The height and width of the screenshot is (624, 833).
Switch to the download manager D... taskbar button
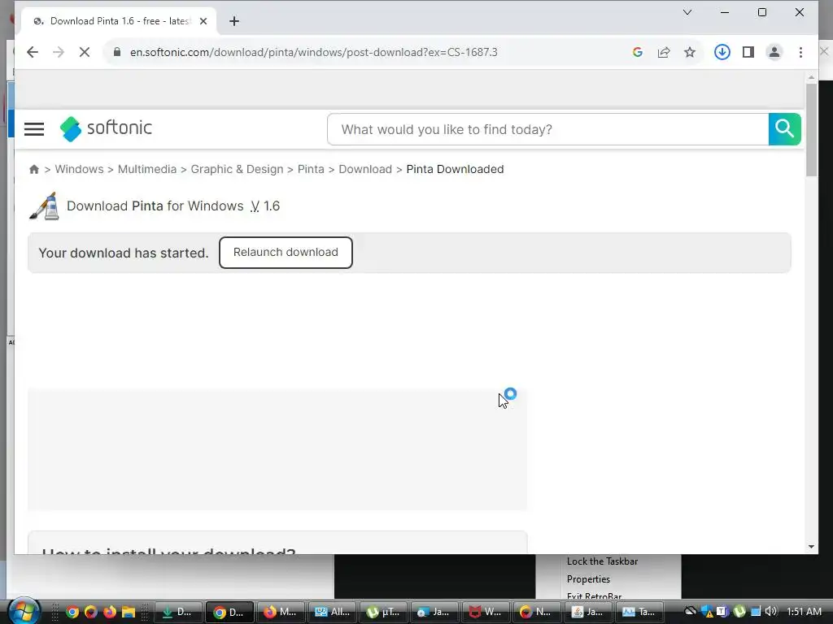click(x=178, y=612)
